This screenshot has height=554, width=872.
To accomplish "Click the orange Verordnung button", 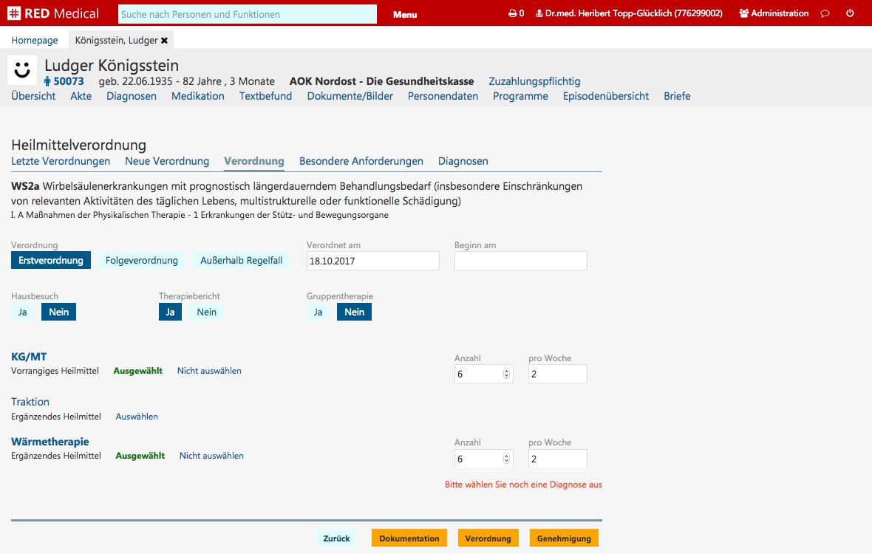I will [x=488, y=538].
